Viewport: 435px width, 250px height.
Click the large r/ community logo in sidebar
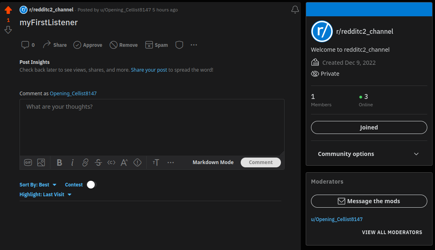(x=322, y=31)
